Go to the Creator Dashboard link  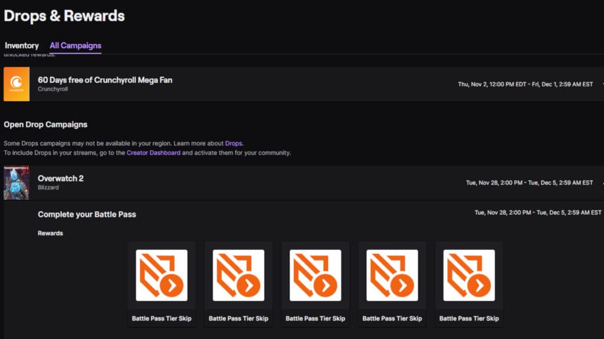(154, 152)
